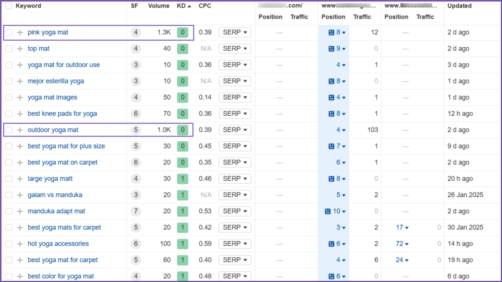Open the SERP dropdown for "pink yoga mat"

point(235,32)
